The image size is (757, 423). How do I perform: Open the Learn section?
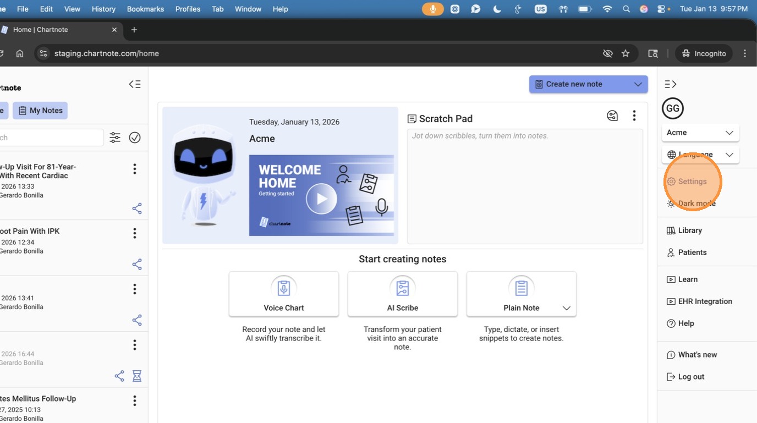coord(682,279)
